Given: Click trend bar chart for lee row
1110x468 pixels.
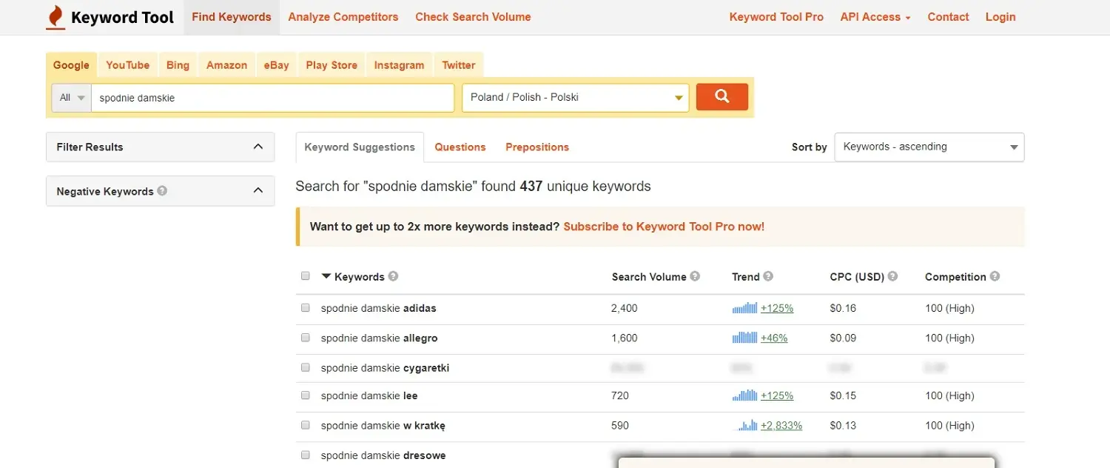Looking at the screenshot, I should [744, 395].
